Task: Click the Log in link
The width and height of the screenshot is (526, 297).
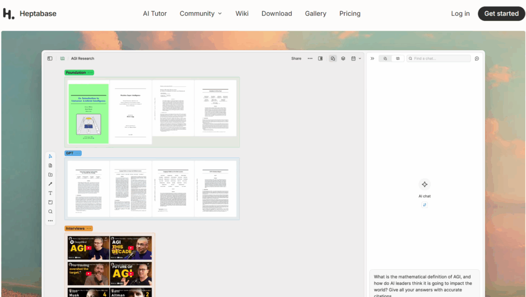Action: (460, 14)
